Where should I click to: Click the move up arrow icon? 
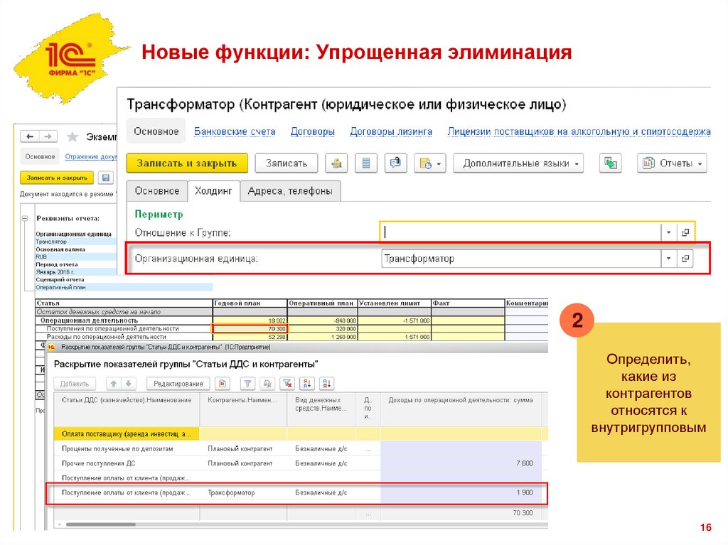click(113, 384)
